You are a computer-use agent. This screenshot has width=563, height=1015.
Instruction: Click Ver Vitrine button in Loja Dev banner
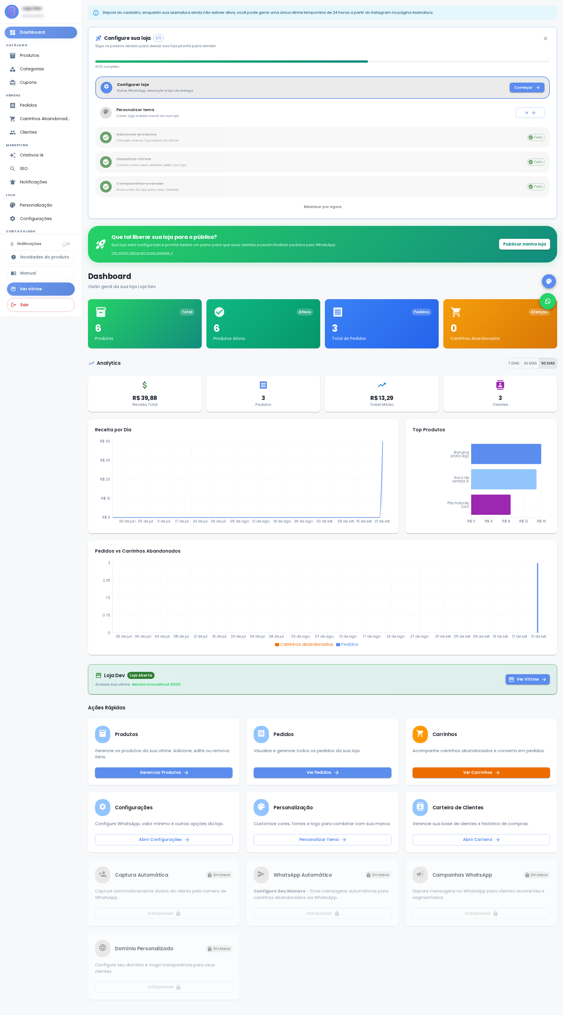point(528,679)
